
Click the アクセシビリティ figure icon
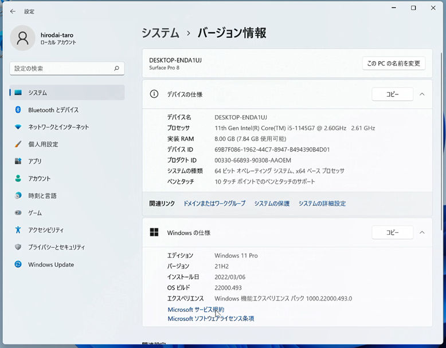coord(18,230)
